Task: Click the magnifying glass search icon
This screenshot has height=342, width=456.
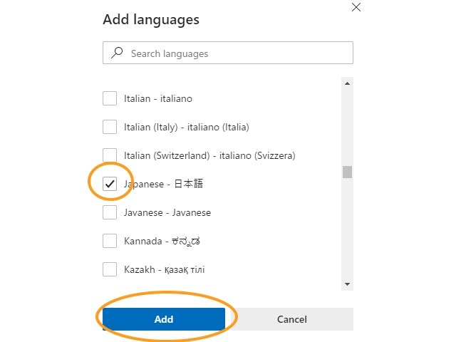Action: (x=117, y=53)
